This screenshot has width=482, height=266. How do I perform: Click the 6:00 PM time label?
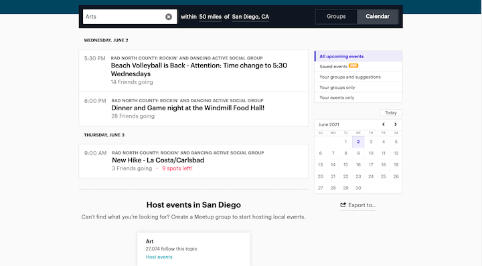coord(95,101)
